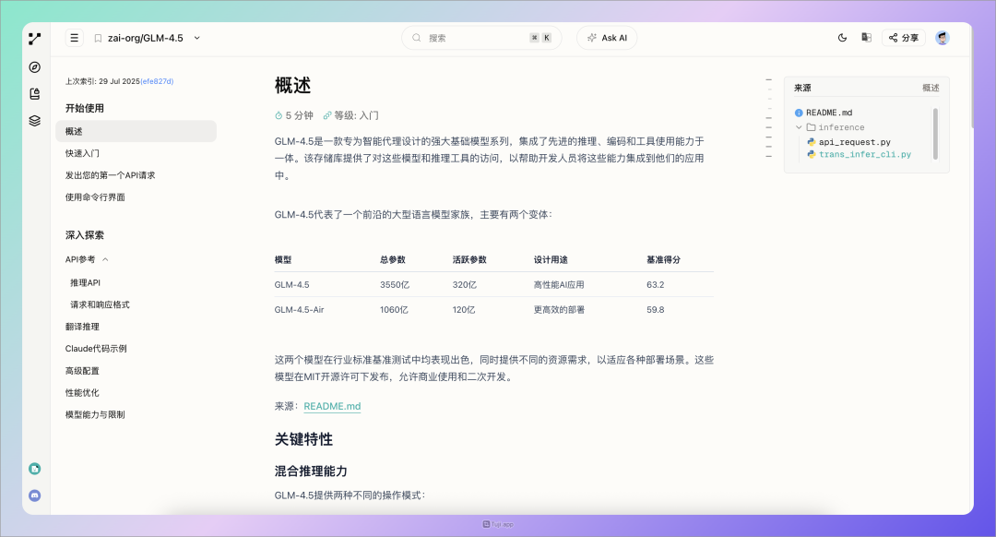Click the 关键特性 heading
The height and width of the screenshot is (537, 996).
[303, 439]
